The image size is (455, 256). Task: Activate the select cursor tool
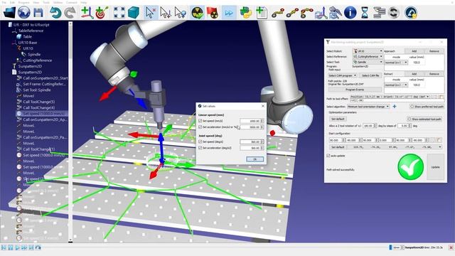coord(150,13)
